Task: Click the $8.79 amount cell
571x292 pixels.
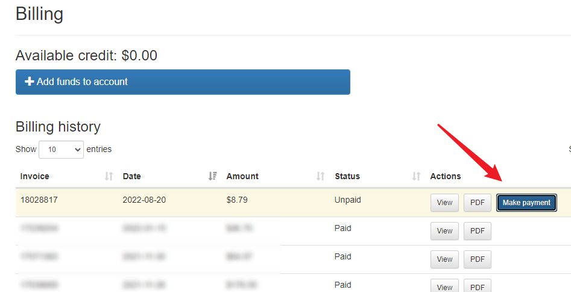Action: [236, 200]
